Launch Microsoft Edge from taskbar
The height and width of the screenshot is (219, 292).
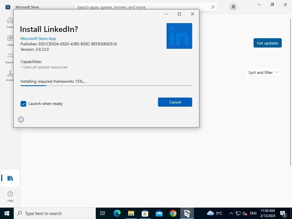pyautogui.click(x=117, y=213)
